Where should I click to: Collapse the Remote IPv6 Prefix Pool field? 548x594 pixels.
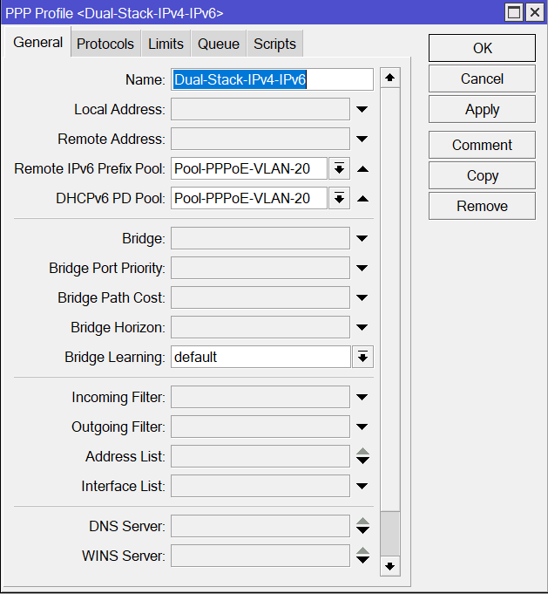(x=362, y=169)
